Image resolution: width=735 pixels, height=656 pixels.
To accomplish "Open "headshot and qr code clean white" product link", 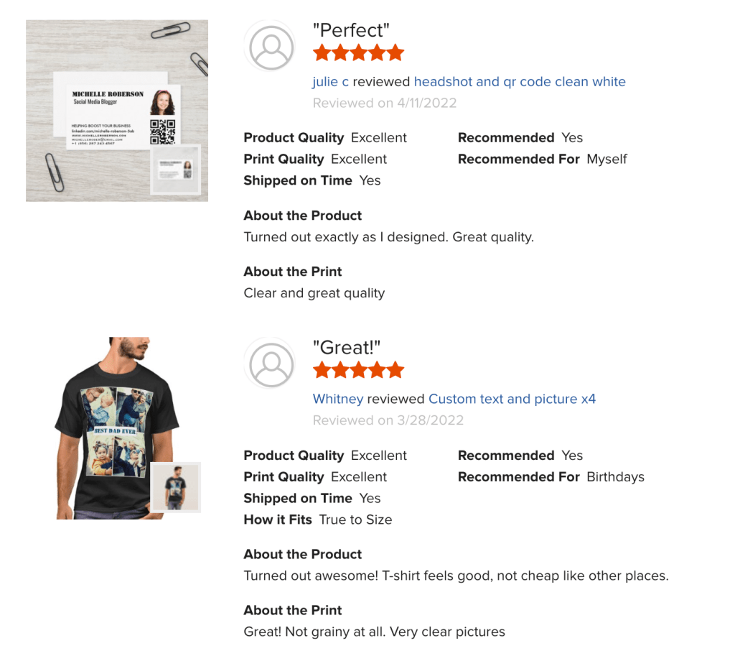I will (520, 82).
